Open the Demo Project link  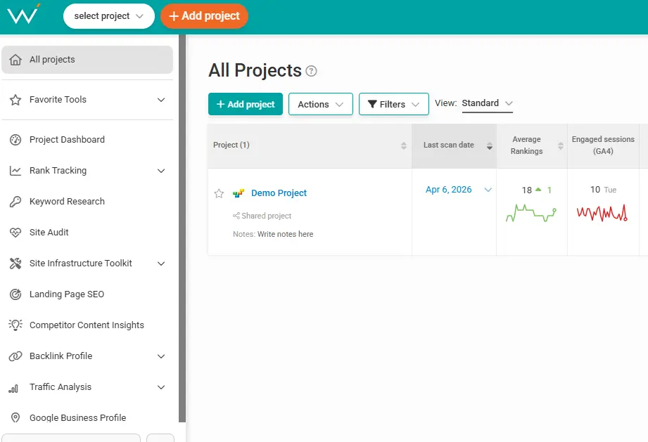pyautogui.click(x=279, y=193)
